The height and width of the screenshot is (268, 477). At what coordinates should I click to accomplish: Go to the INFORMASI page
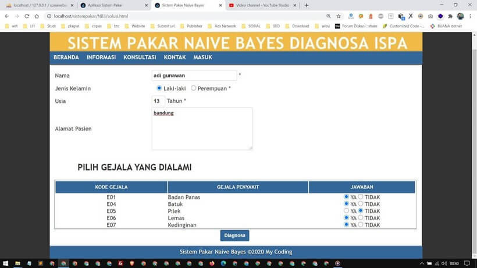coord(101,58)
